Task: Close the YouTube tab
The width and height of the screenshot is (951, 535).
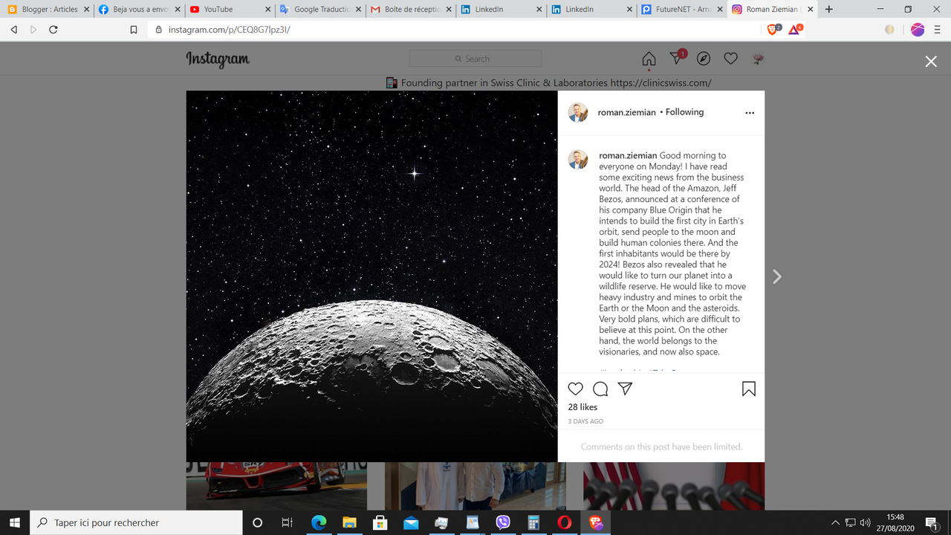Action: click(267, 10)
